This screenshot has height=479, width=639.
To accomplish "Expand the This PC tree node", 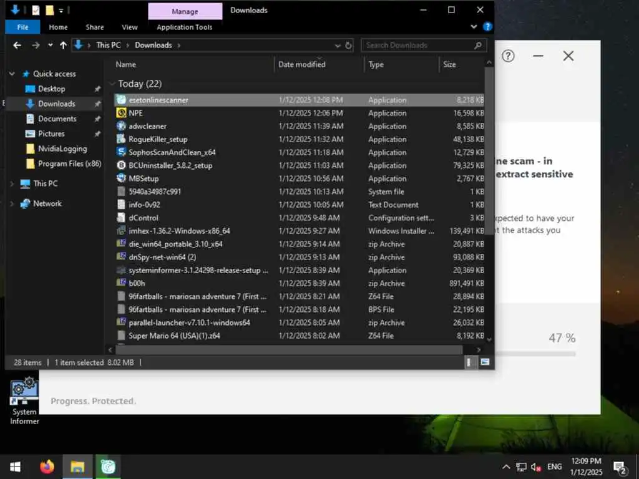I will point(12,184).
